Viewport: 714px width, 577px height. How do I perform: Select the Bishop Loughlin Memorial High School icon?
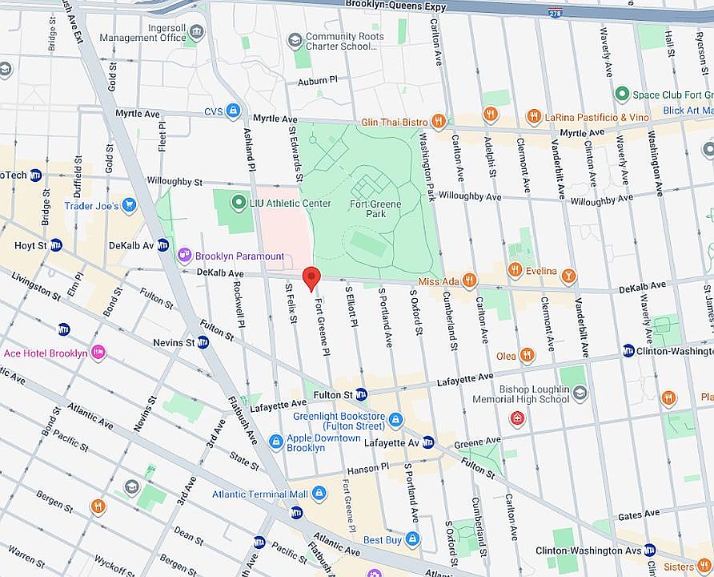pyautogui.click(x=580, y=393)
